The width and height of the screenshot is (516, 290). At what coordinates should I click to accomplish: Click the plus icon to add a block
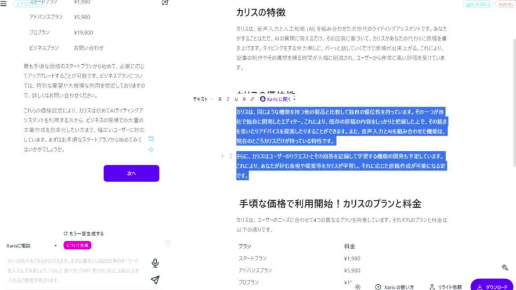coord(222,156)
